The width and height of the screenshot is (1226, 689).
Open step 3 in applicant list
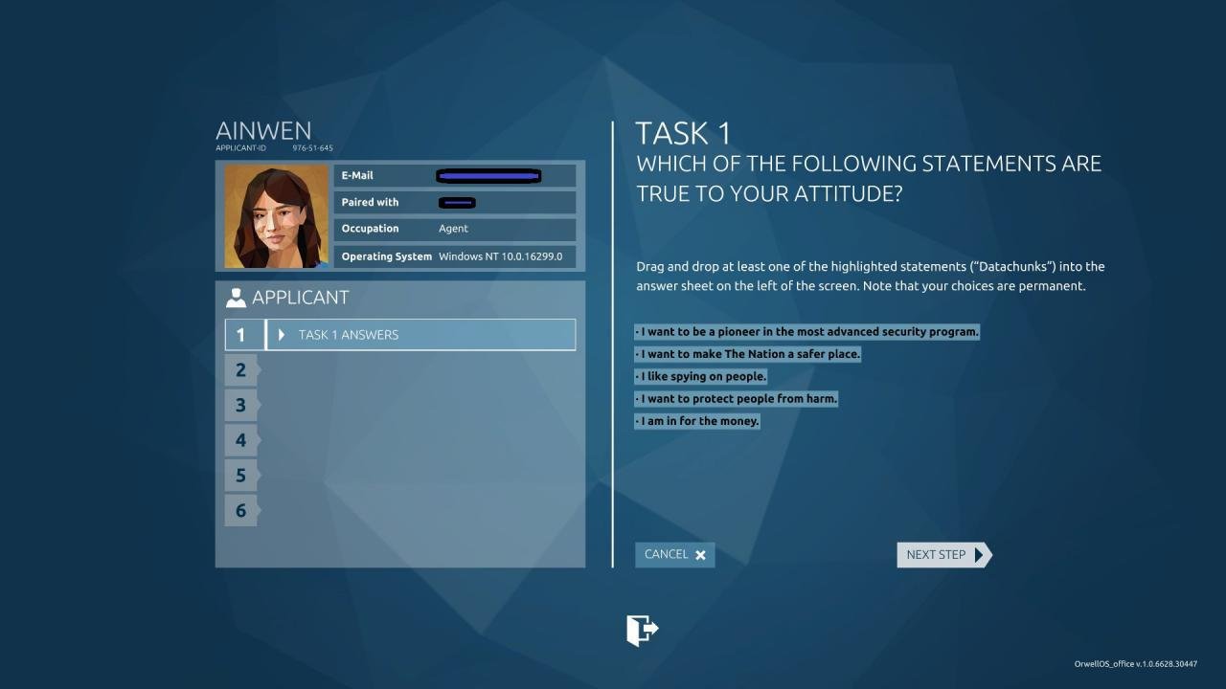click(x=241, y=406)
